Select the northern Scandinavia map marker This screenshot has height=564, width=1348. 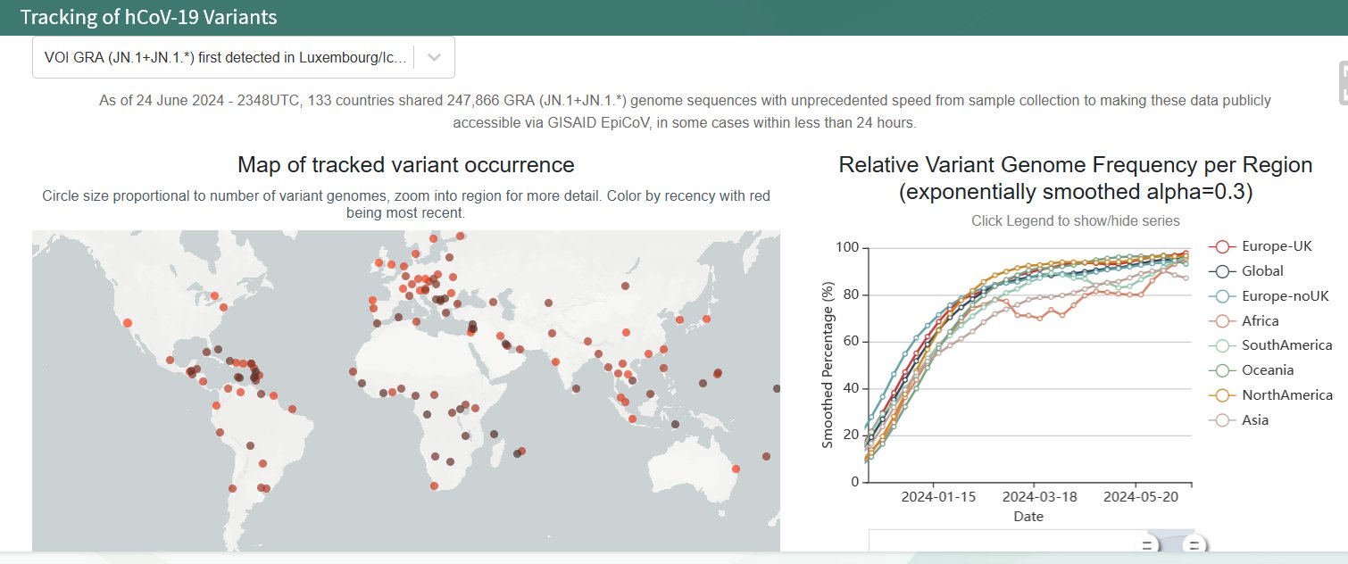click(461, 236)
